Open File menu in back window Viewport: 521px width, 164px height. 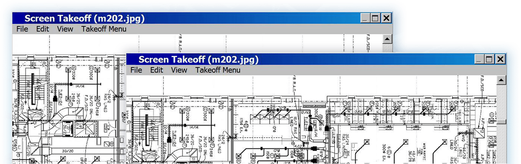22,29
